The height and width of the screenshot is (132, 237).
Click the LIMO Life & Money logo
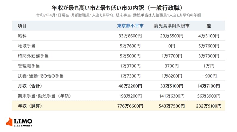(19, 122)
